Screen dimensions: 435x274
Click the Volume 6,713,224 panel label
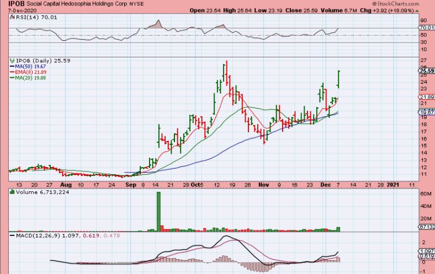point(43,192)
